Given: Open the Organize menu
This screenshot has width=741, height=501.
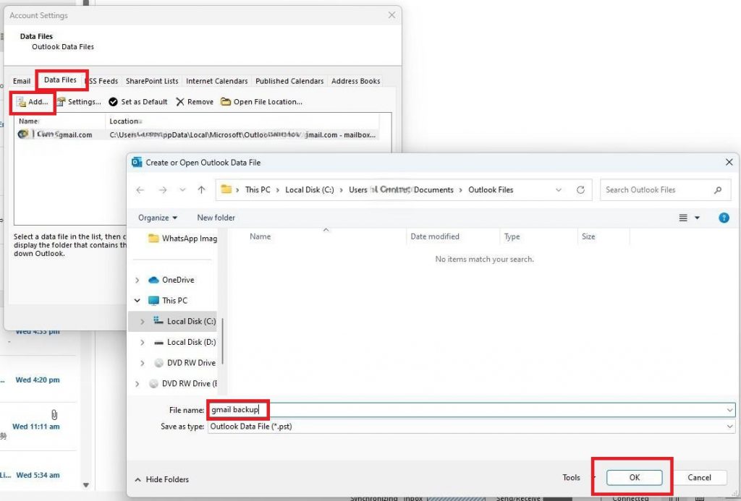Looking at the screenshot, I should tap(157, 218).
